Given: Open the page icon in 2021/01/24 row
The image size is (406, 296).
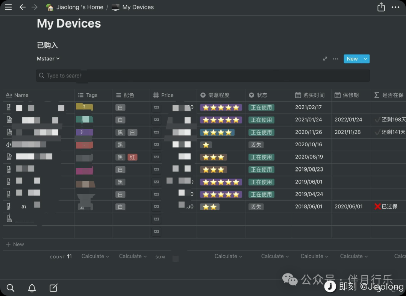Looking at the screenshot, I should [9, 119].
